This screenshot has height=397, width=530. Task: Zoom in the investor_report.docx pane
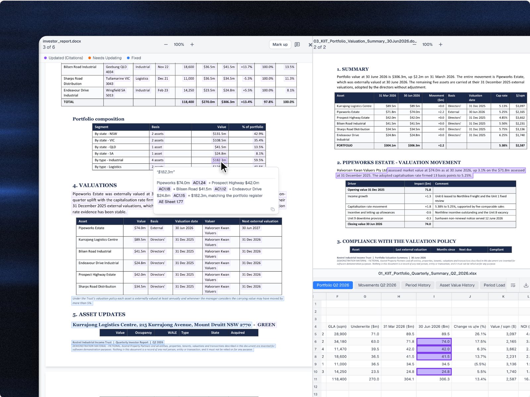pos(192,44)
